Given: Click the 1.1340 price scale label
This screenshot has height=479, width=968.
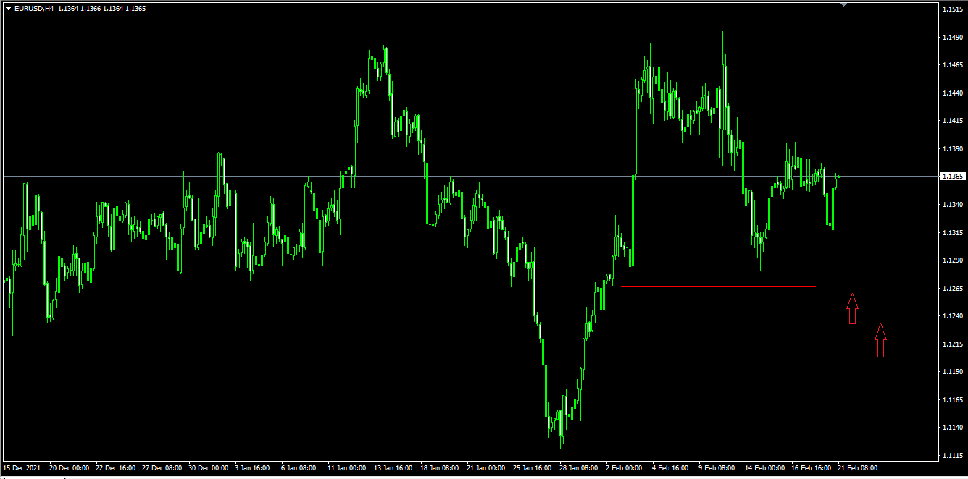Looking at the screenshot, I should 952,205.
